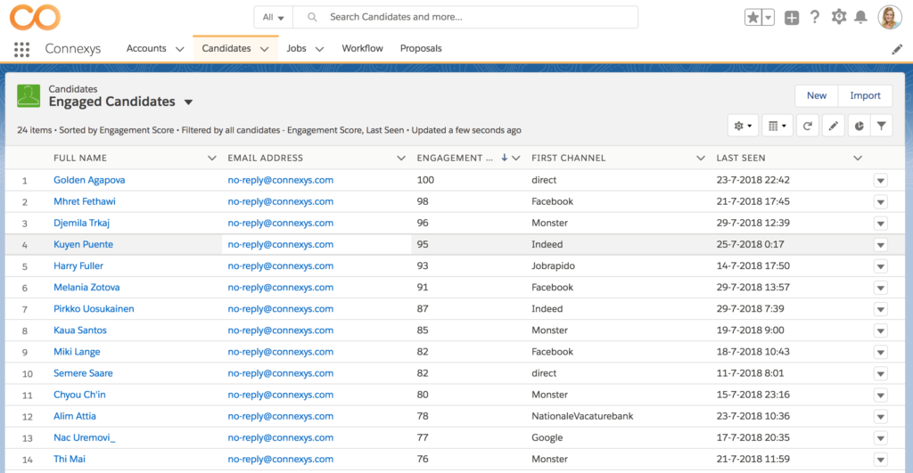Click the edit navigation pencil icon

(x=897, y=50)
